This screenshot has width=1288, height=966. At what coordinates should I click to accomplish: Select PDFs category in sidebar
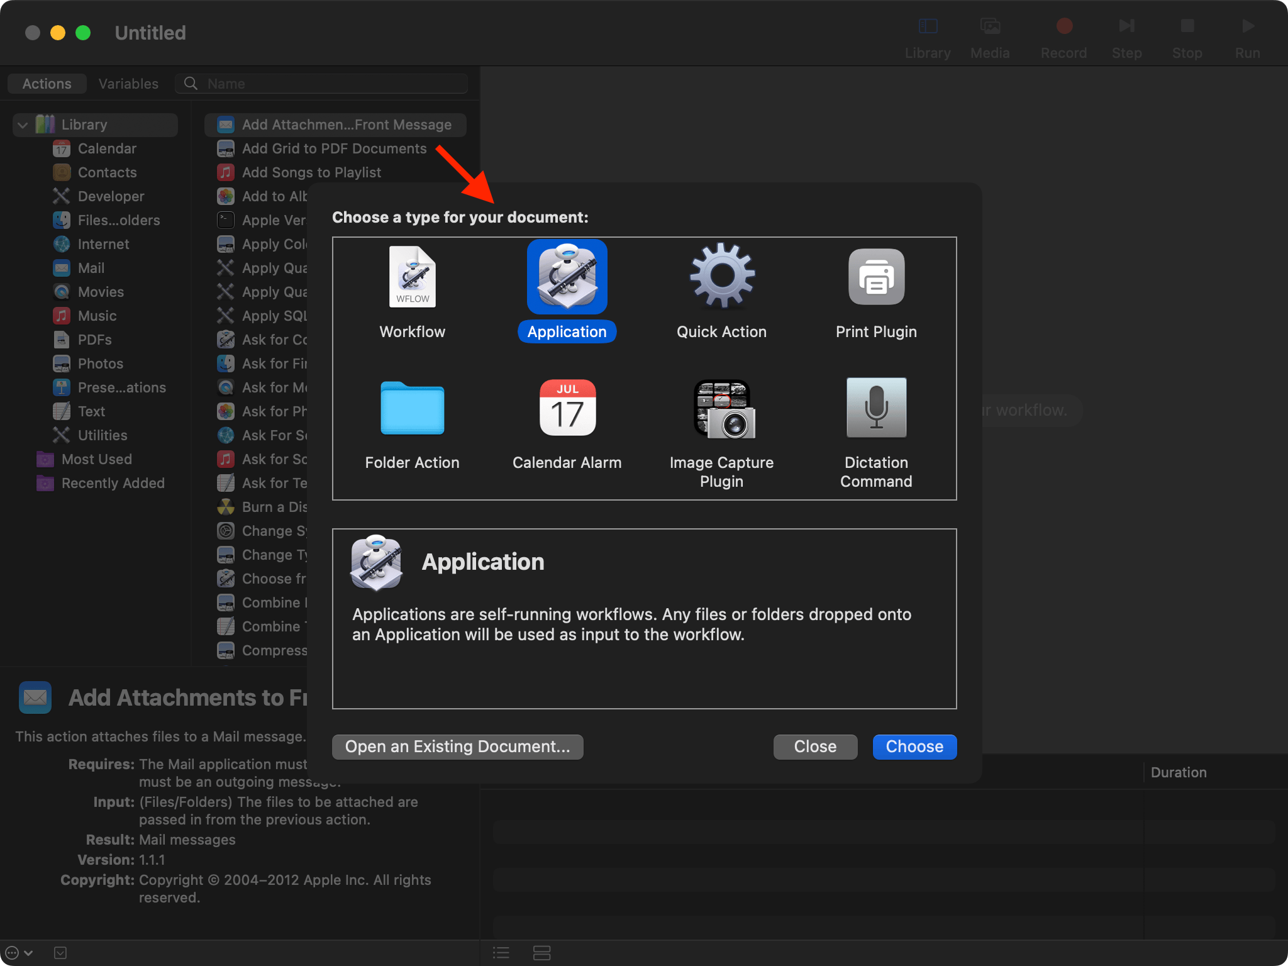tap(82, 340)
